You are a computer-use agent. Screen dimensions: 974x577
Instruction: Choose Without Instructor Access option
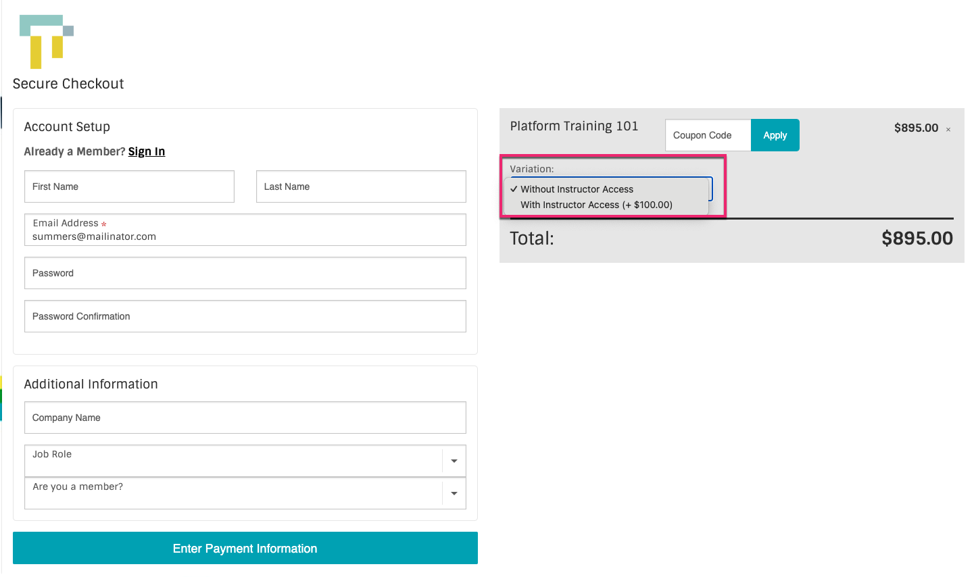coord(606,189)
